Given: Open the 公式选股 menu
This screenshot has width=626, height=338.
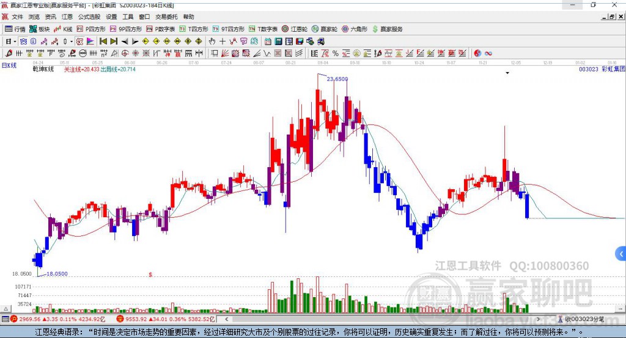Looking at the screenshot, I should (x=89, y=16).
